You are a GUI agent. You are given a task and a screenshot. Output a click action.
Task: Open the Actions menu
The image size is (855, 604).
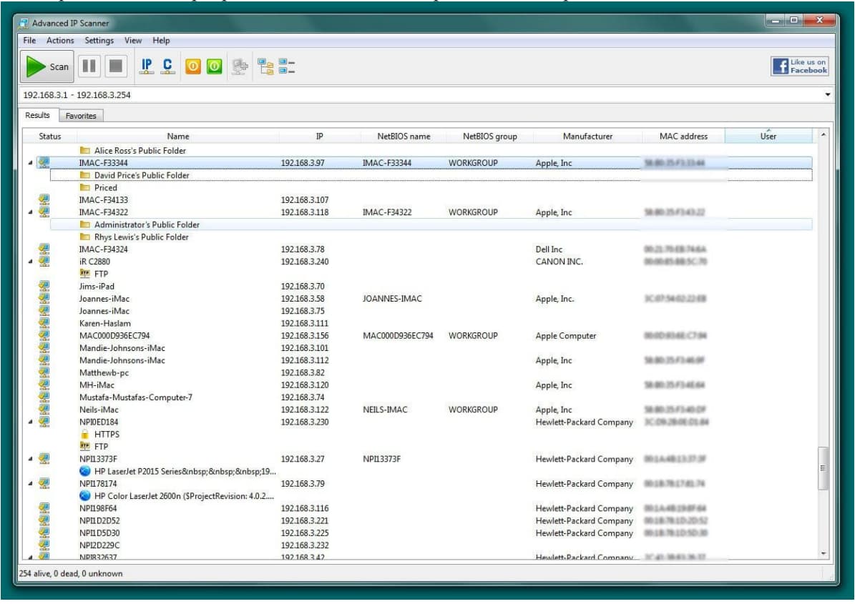[x=60, y=41]
